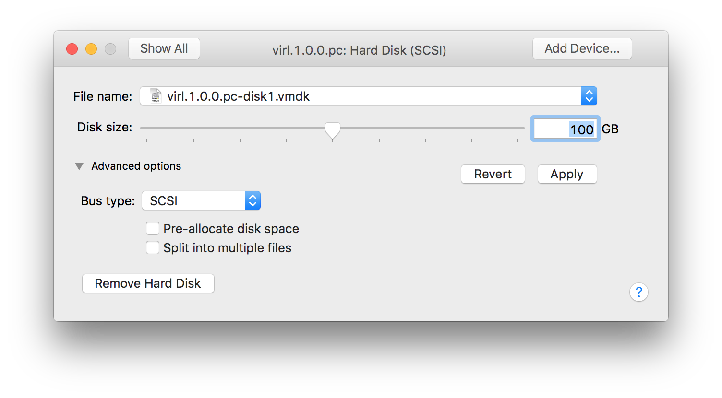Click Remove Hard Disk

point(148,283)
